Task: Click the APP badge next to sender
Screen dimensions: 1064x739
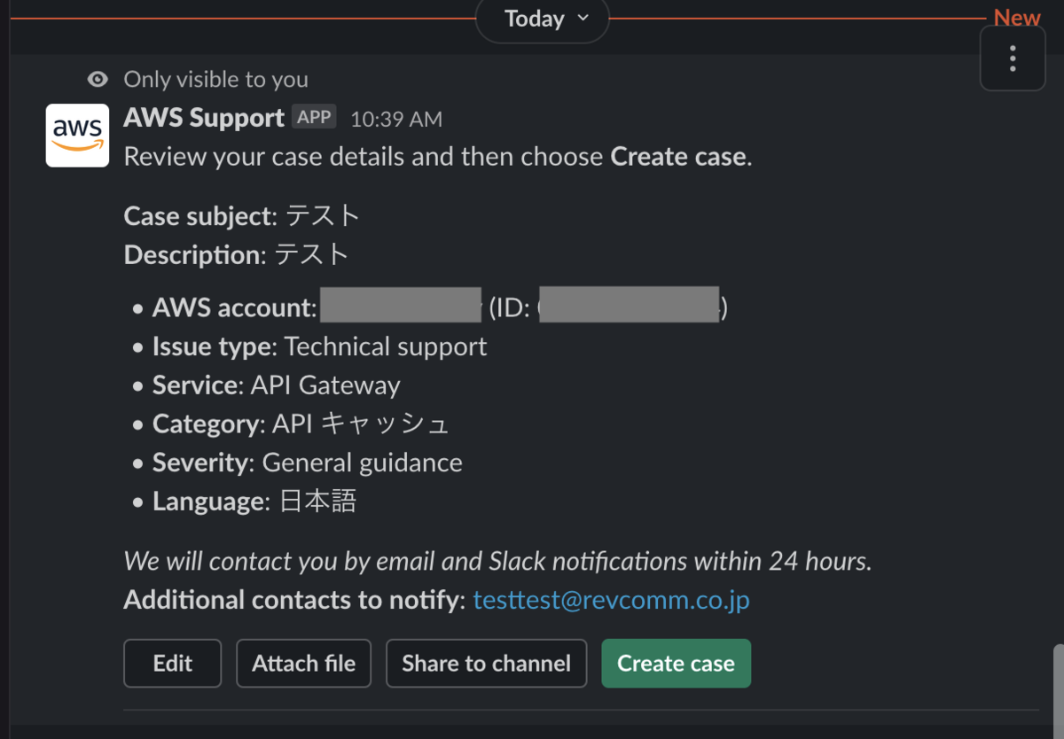Action: pyautogui.click(x=314, y=117)
